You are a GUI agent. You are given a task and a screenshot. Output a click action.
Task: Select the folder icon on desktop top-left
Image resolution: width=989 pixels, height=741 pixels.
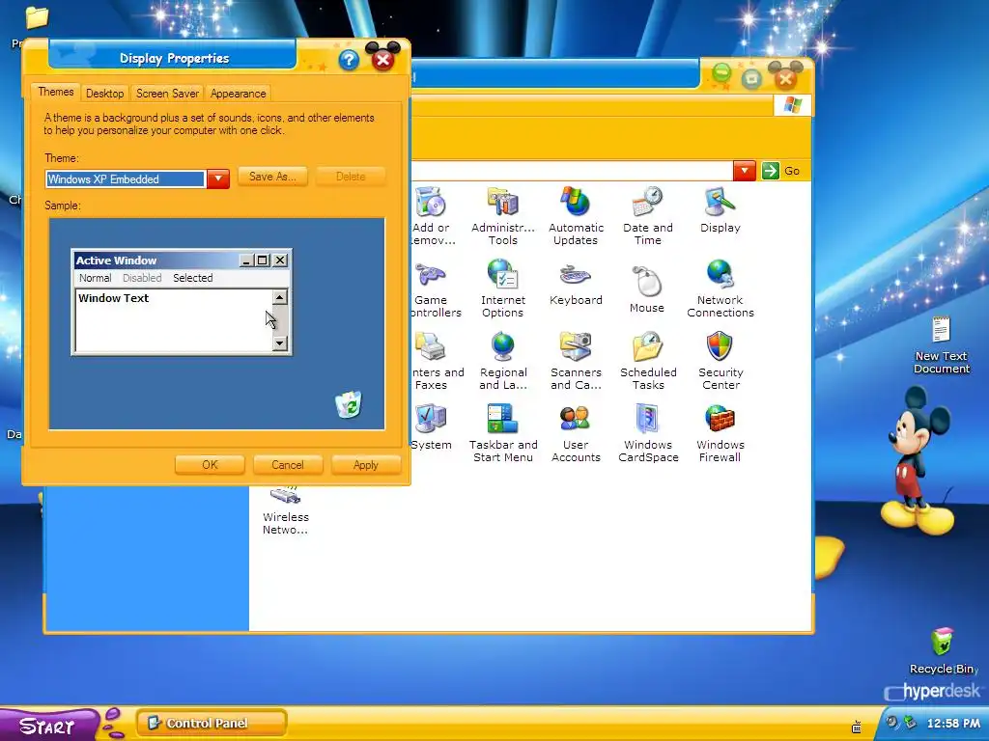click(x=37, y=17)
